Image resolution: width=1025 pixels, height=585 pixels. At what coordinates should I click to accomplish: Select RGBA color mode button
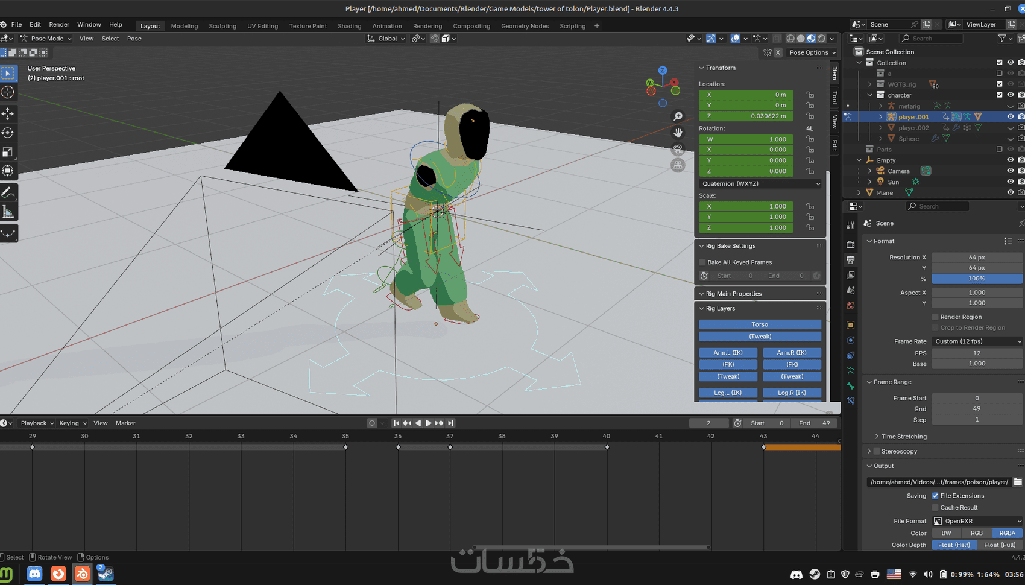(x=1007, y=533)
